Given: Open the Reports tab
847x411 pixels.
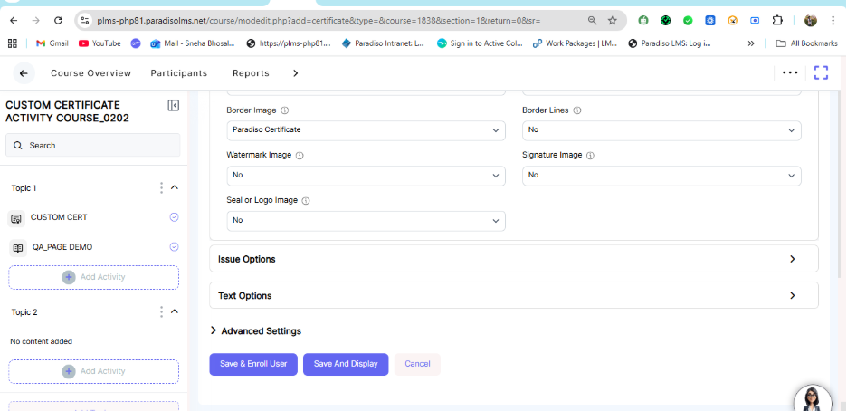Looking at the screenshot, I should (251, 73).
